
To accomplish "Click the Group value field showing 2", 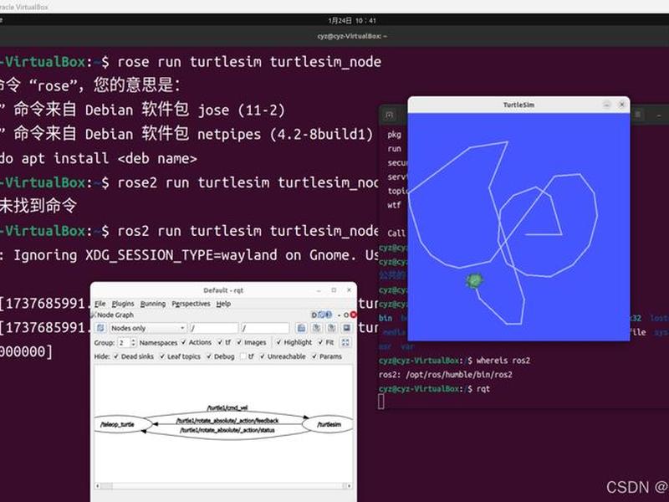I will (124, 342).
